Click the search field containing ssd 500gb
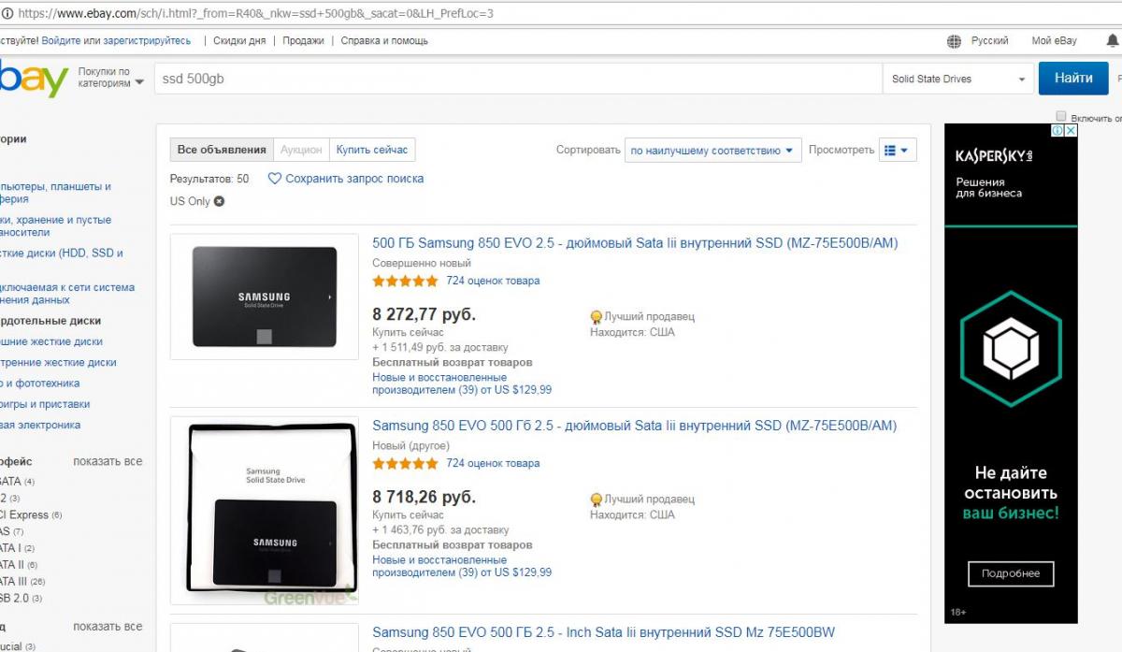This screenshot has width=1122, height=652. click(518, 79)
